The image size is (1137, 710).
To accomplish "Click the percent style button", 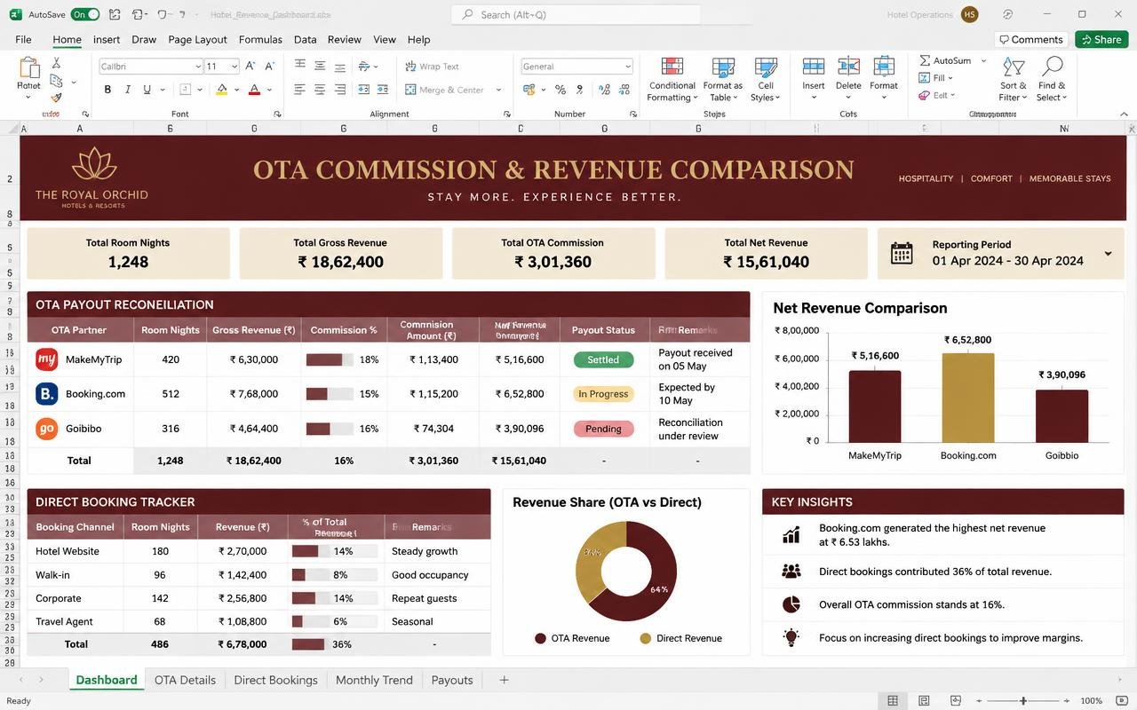I will (561, 90).
